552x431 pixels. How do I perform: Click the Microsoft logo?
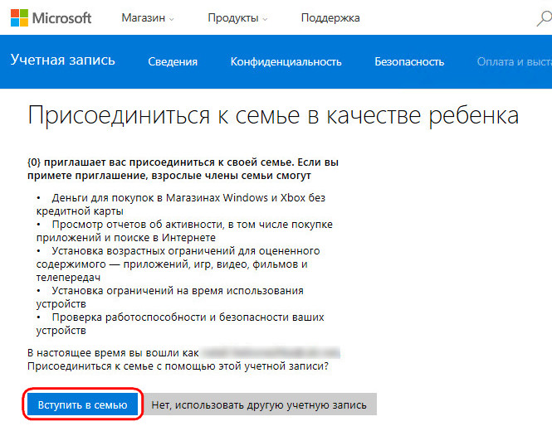(x=51, y=17)
